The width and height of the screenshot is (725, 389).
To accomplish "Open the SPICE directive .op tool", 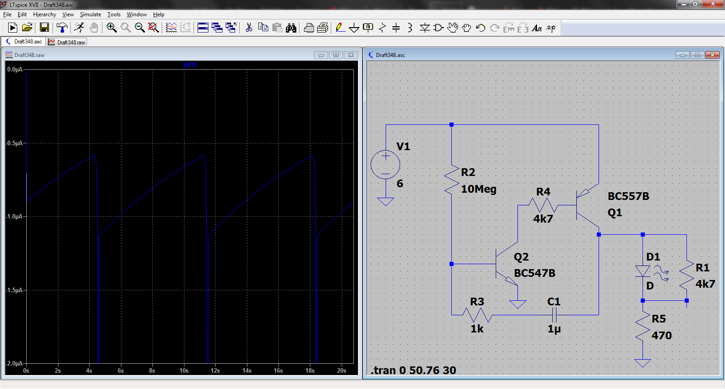I will point(551,28).
